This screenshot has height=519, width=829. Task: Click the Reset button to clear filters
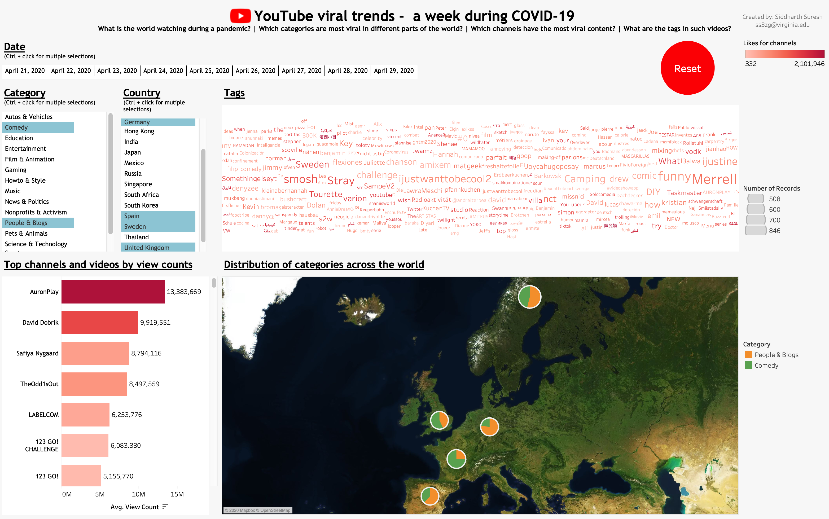(x=687, y=69)
